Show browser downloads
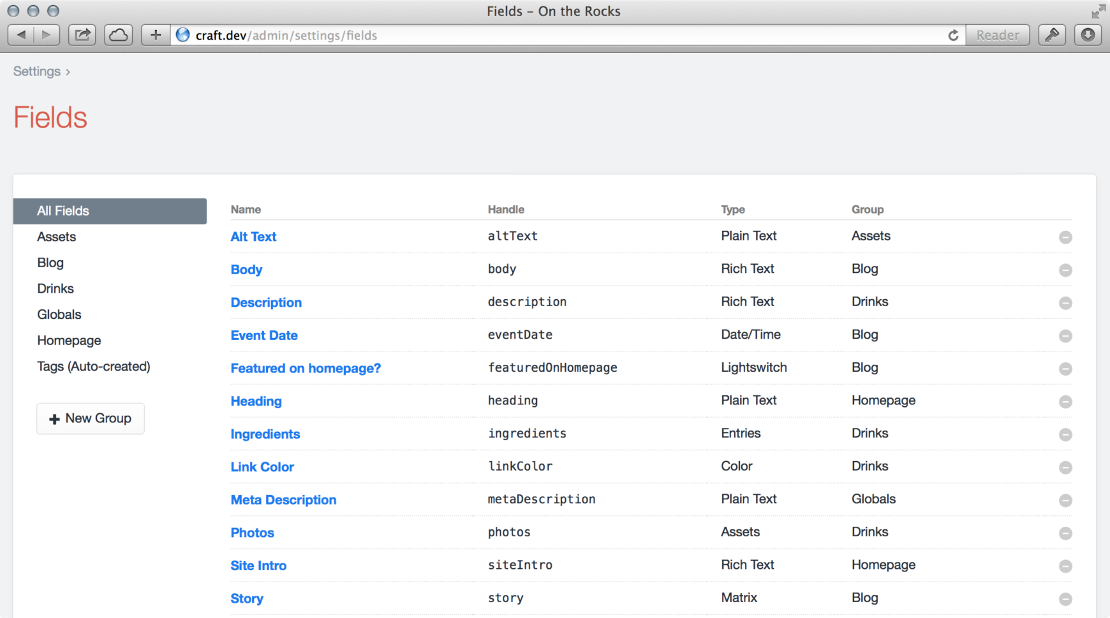 (1088, 35)
